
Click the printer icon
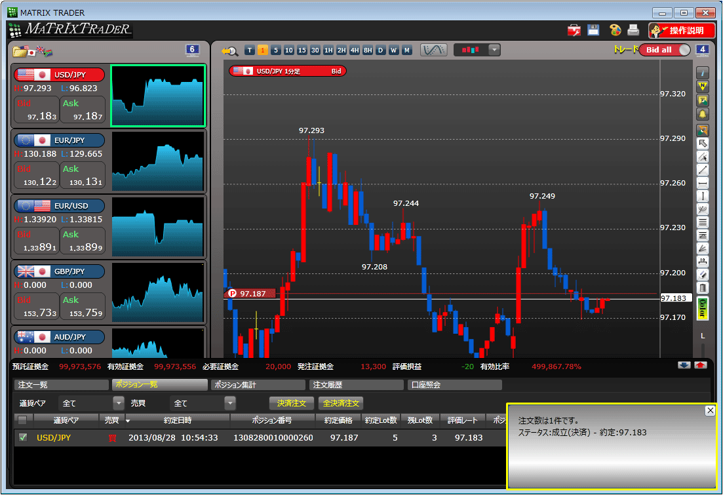633,30
